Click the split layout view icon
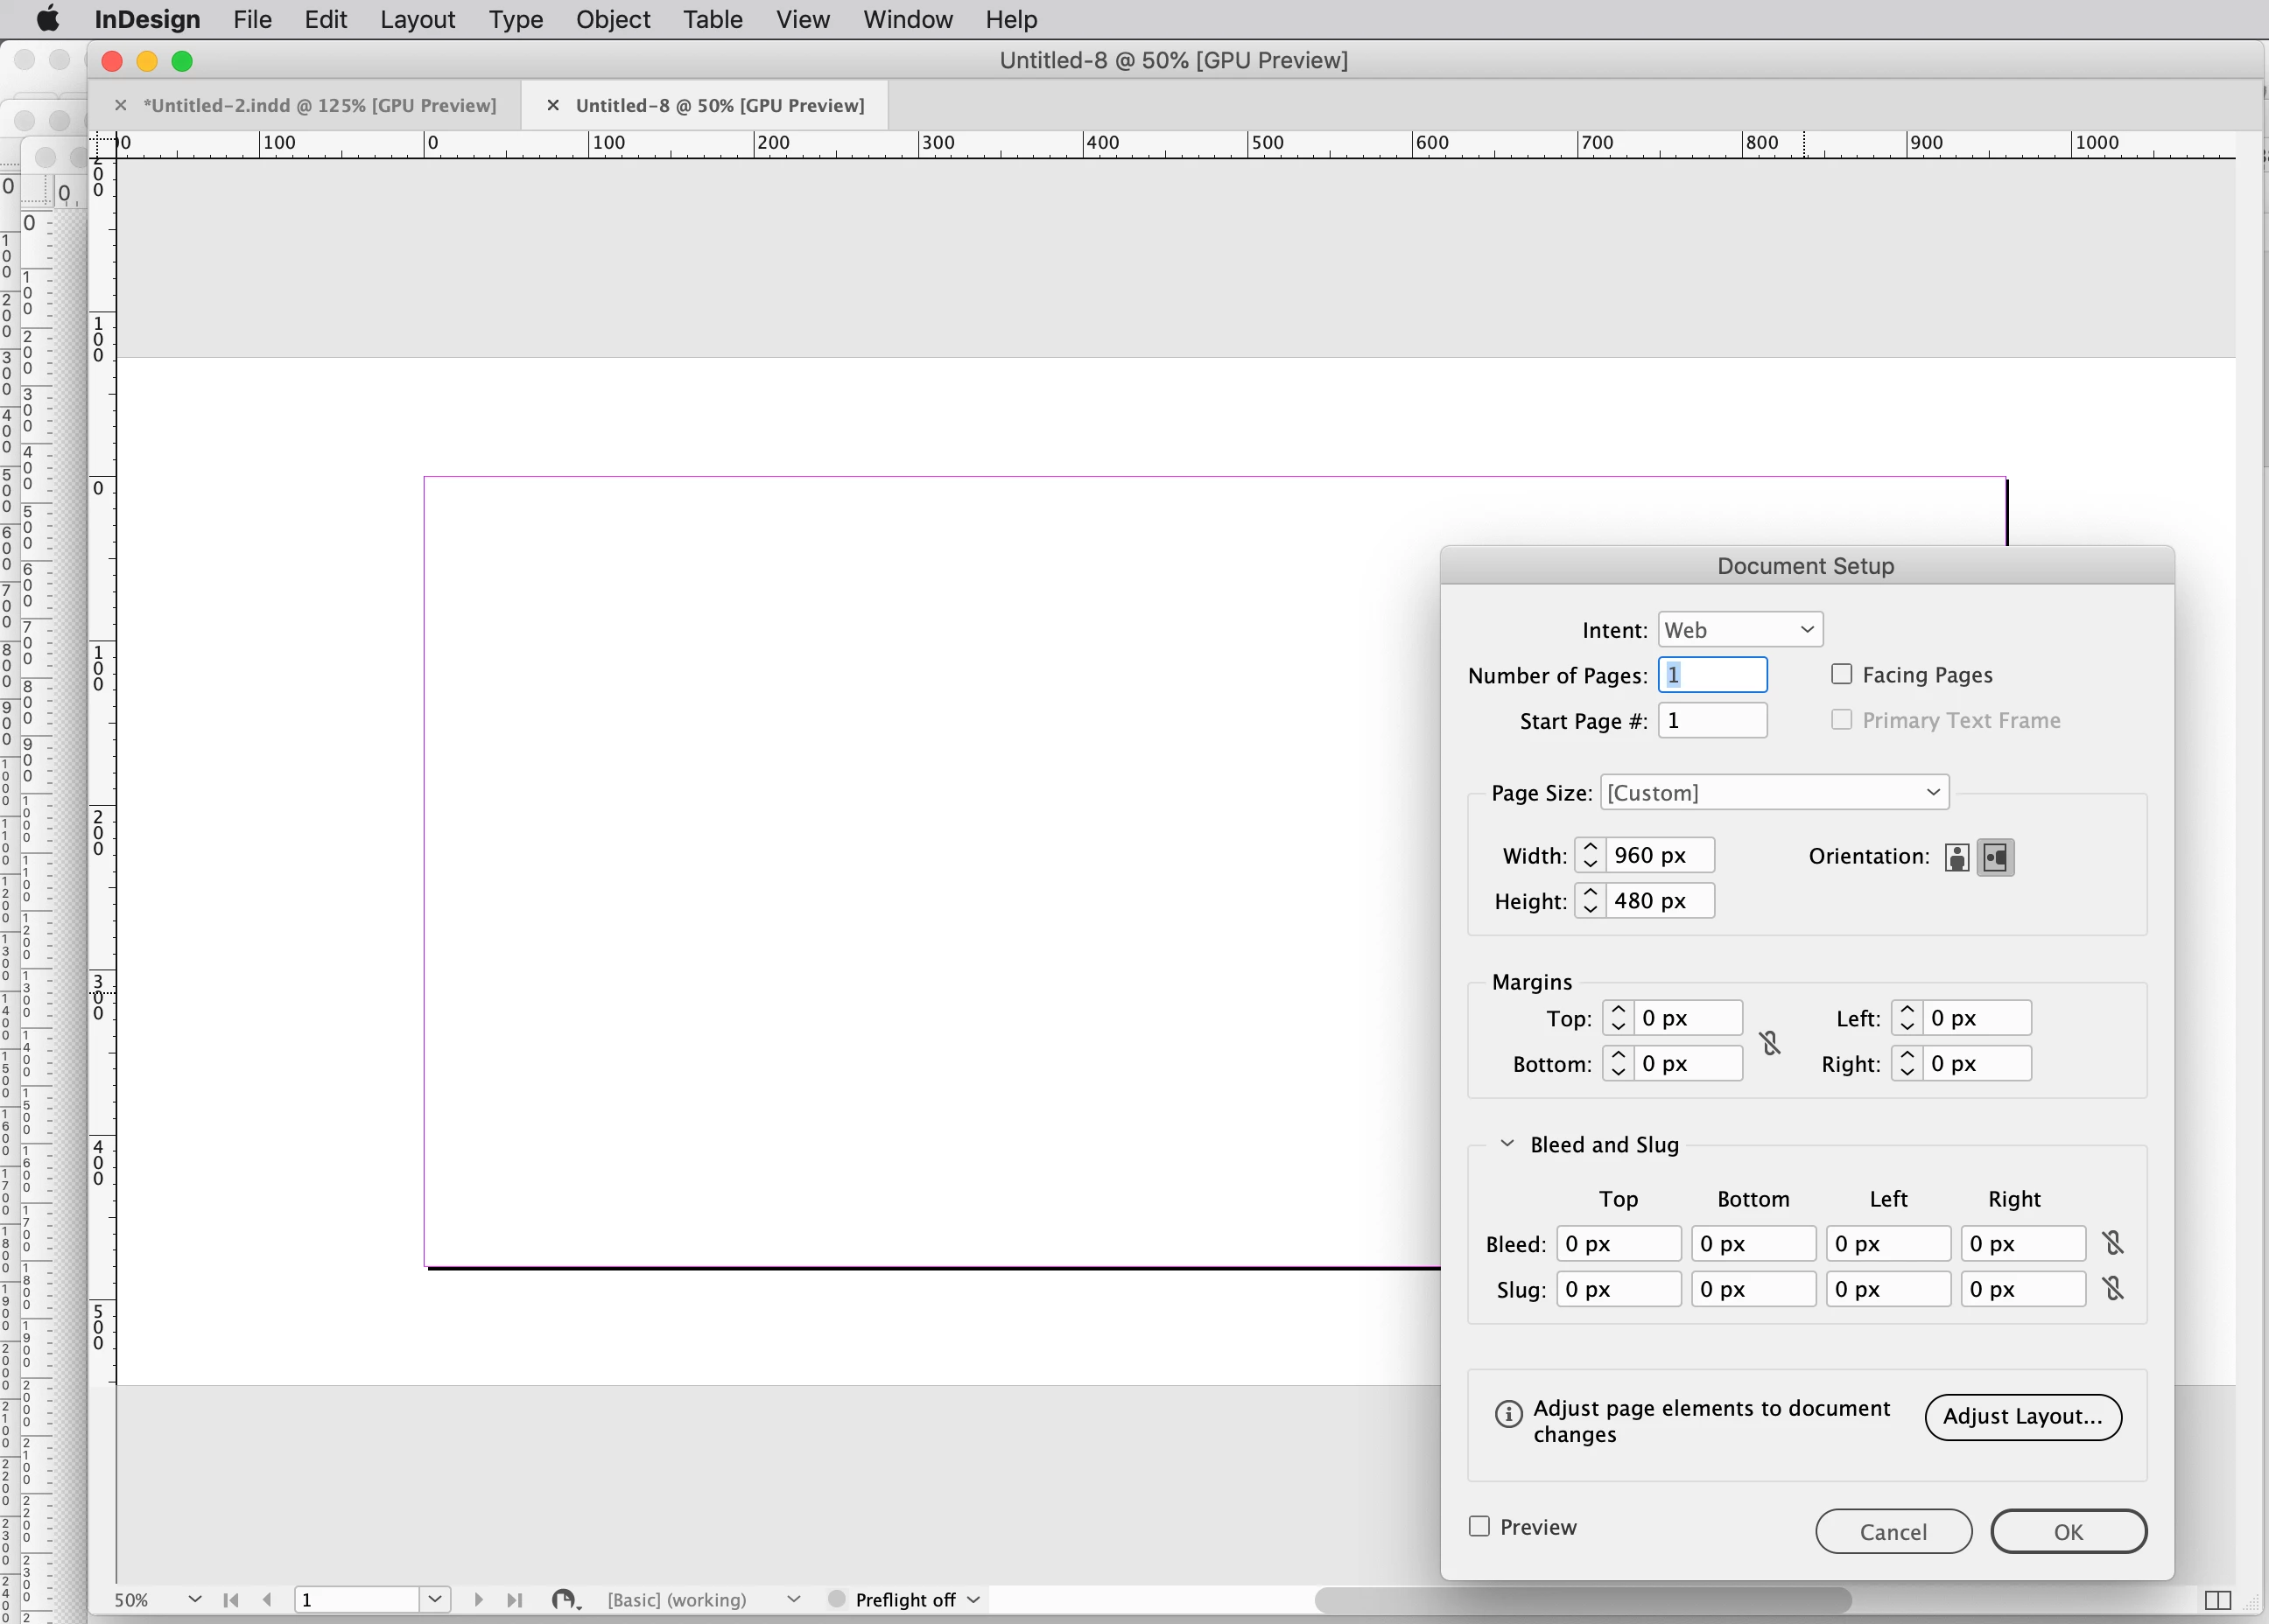Viewport: 2269px width, 1624px height. [2217, 1600]
